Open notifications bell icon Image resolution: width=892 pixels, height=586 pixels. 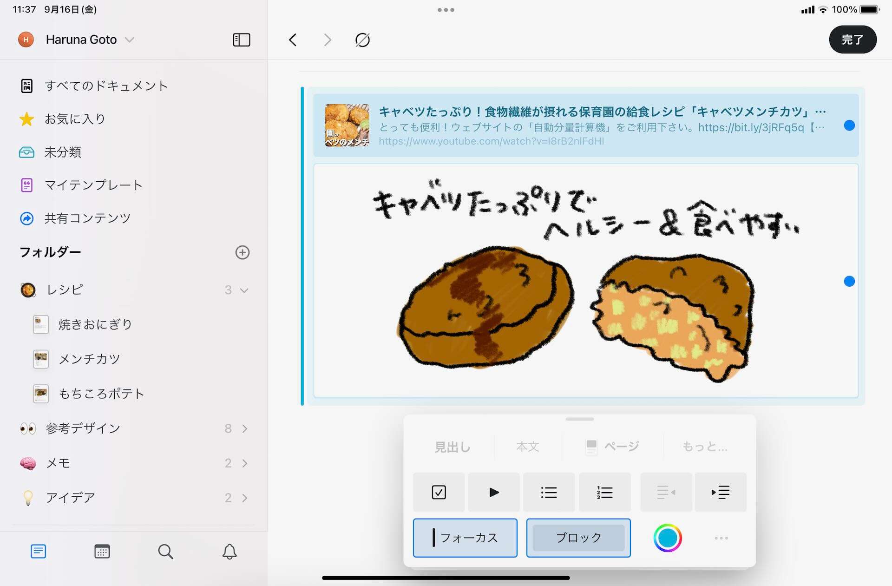click(230, 552)
